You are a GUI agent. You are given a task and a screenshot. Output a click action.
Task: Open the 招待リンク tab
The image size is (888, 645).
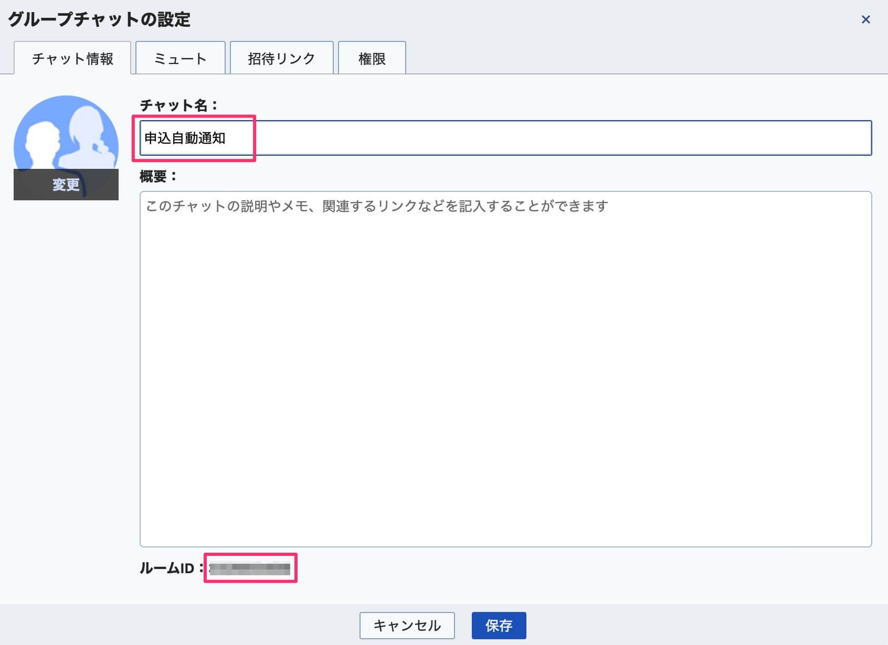(x=281, y=58)
